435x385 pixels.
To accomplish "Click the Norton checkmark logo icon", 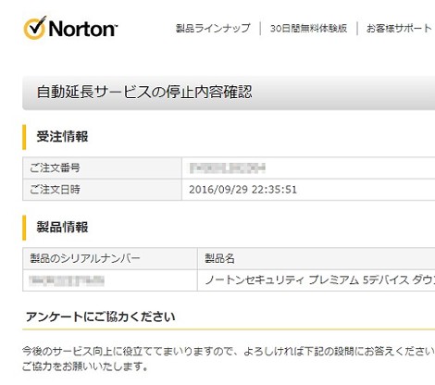I will pyautogui.click(x=34, y=28).
